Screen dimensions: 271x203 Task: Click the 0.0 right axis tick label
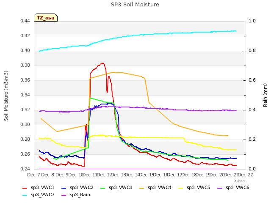[252, 169]
